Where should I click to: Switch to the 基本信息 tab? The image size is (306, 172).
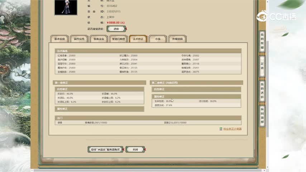(59, 39)
